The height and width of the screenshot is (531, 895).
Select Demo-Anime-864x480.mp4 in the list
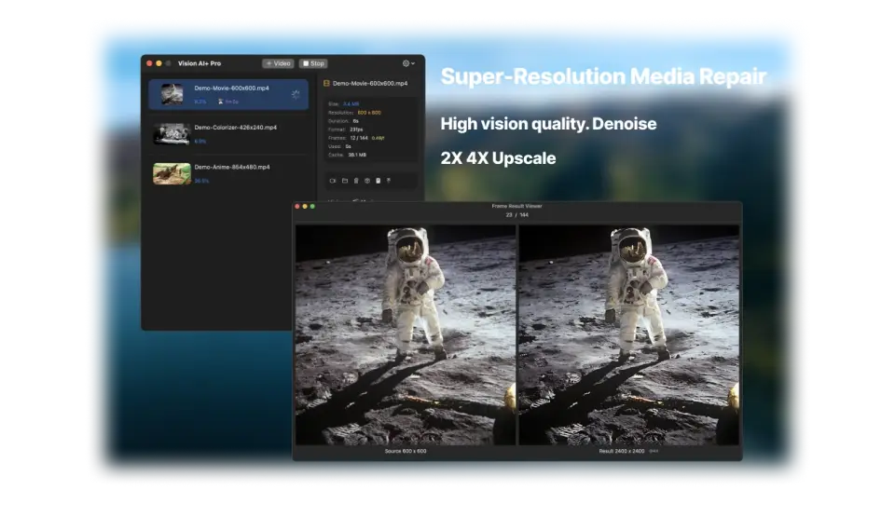pos(228,173)
